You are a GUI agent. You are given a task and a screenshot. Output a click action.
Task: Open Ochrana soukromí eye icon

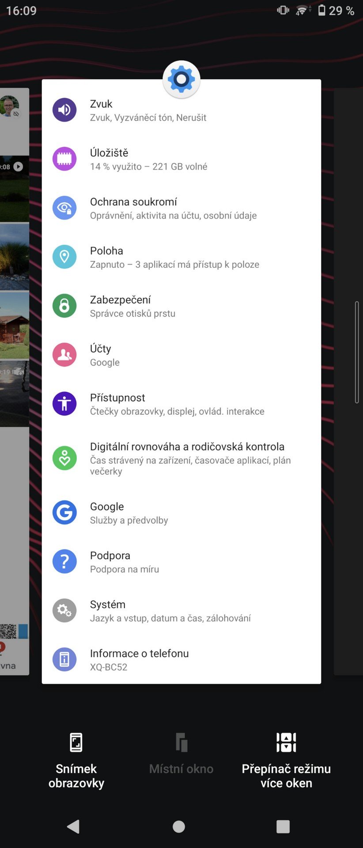[x=64, y=208]
